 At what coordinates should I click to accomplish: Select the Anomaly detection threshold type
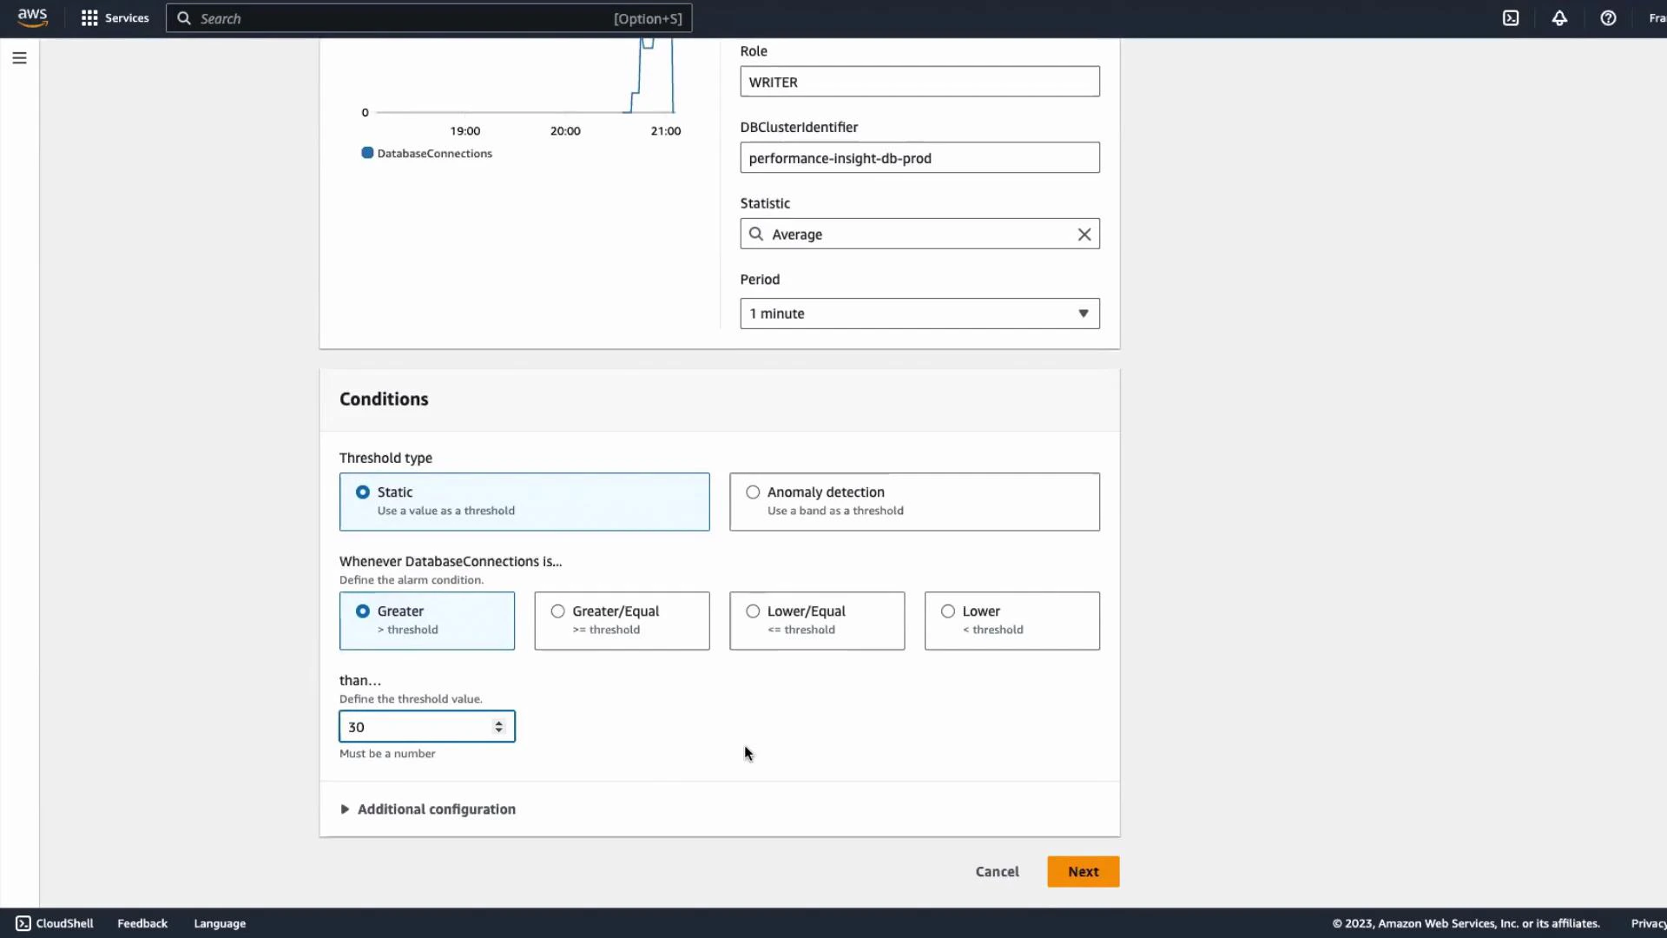(752, 492)
